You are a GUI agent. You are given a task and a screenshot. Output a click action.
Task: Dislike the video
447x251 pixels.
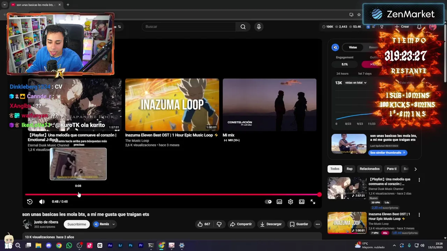tap(219, 224)
